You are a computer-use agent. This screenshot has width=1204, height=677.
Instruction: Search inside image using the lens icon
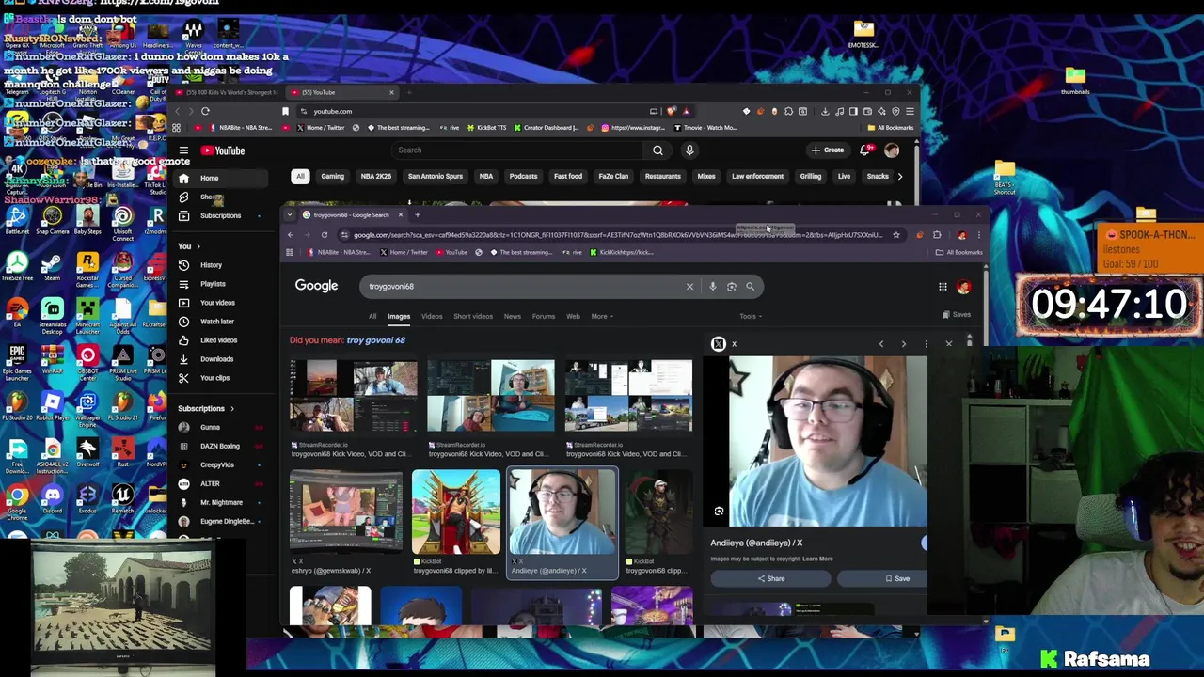(719, 512)
